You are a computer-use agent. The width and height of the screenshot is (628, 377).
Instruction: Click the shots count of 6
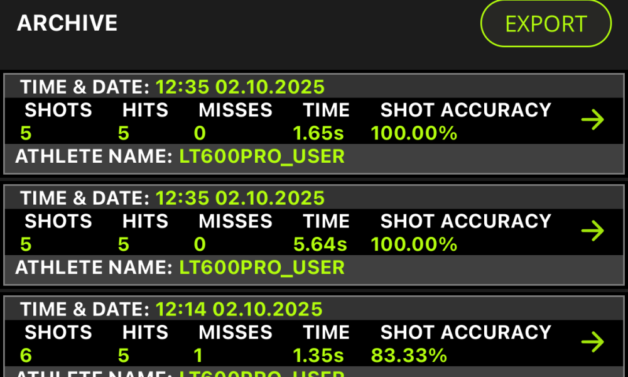(x=26, y=356)
